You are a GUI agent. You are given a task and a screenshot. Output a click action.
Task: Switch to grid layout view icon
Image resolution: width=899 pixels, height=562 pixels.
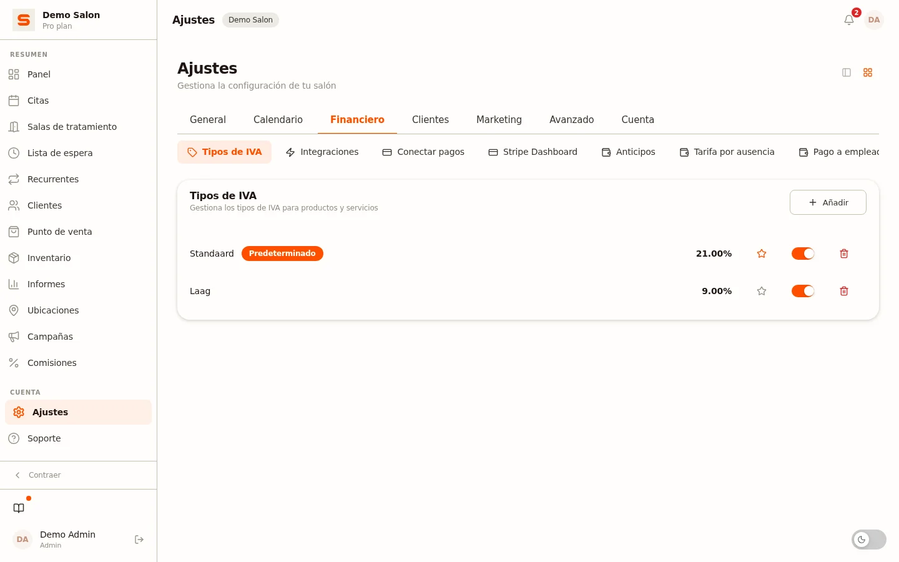(868, 72)
